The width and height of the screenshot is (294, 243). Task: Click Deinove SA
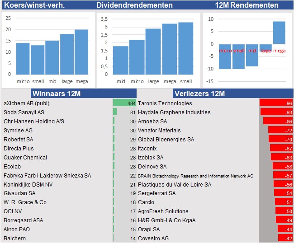coord(152,166)
